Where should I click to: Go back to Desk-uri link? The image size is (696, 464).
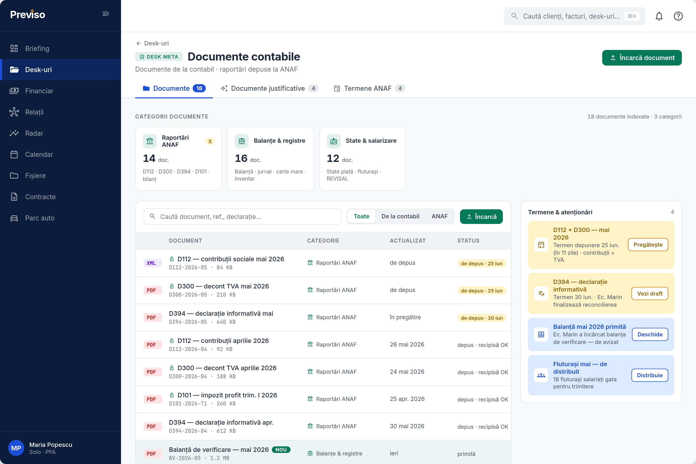coord(152,43)
